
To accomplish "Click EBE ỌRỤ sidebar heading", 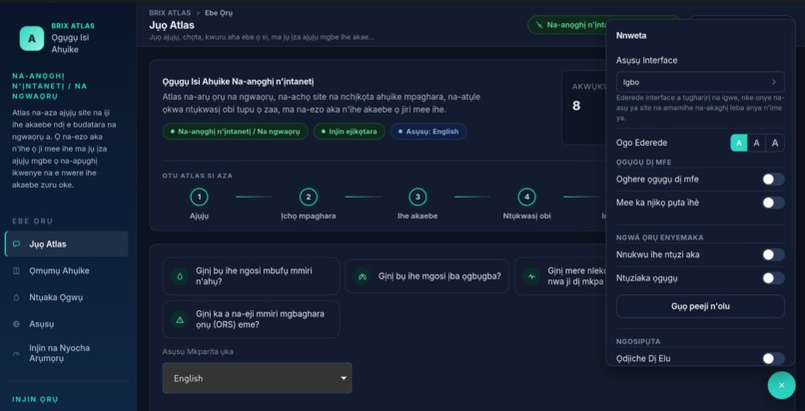I will pos(33,220).
